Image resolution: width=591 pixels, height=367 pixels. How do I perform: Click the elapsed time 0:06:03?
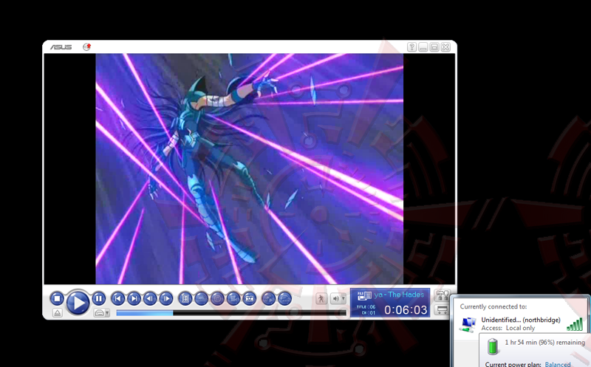tap(406, 310)
